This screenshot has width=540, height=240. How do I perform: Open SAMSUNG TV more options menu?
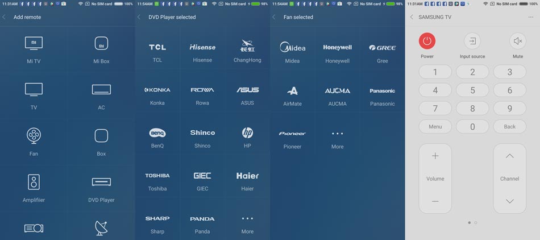pyautogui.click(x=530, y=17)
